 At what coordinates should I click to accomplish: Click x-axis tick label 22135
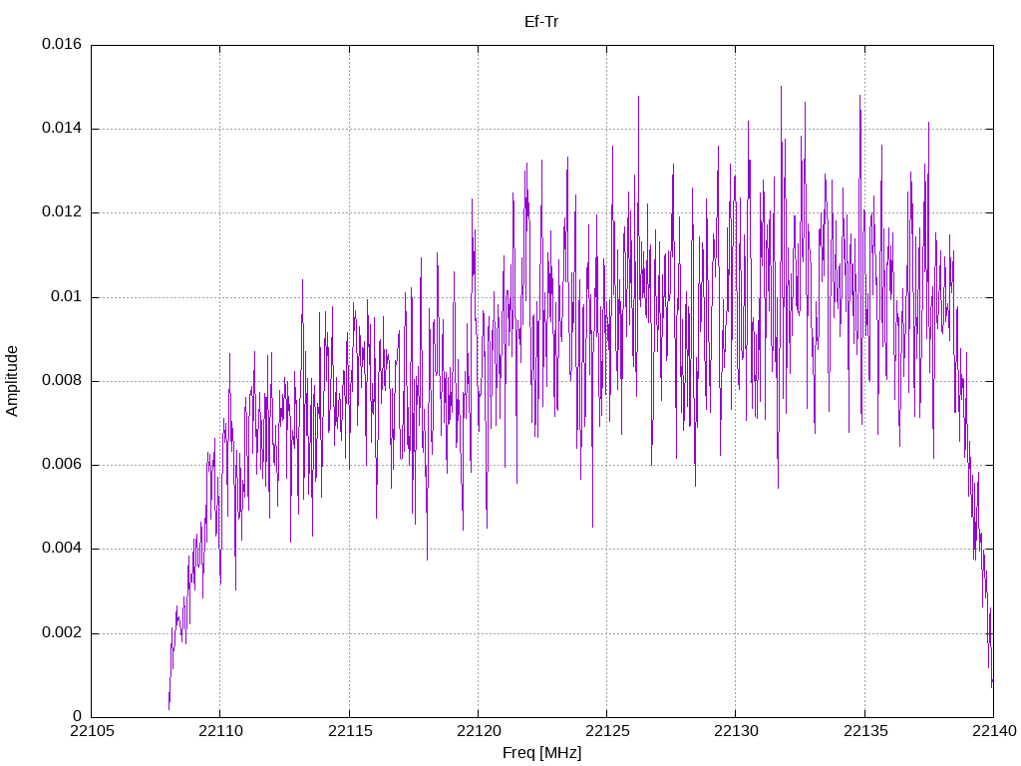(865, 731)
